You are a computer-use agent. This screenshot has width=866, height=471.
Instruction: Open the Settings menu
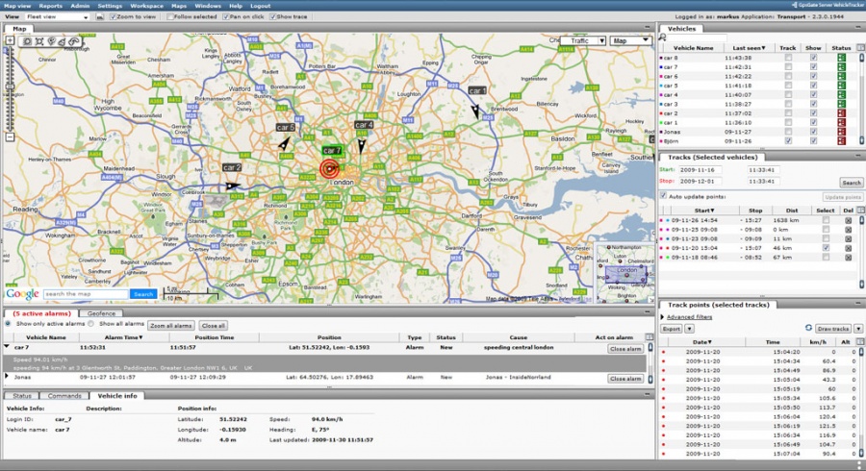pos(110,6)
